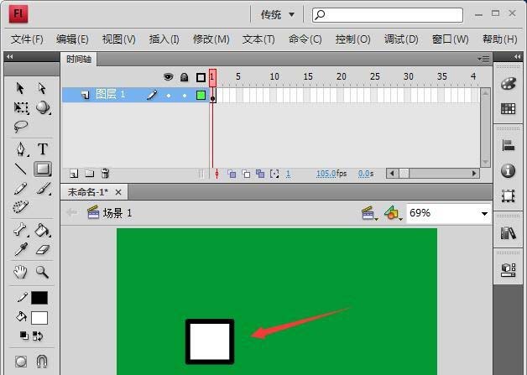Open modify onion markers menu

point(274,174)
